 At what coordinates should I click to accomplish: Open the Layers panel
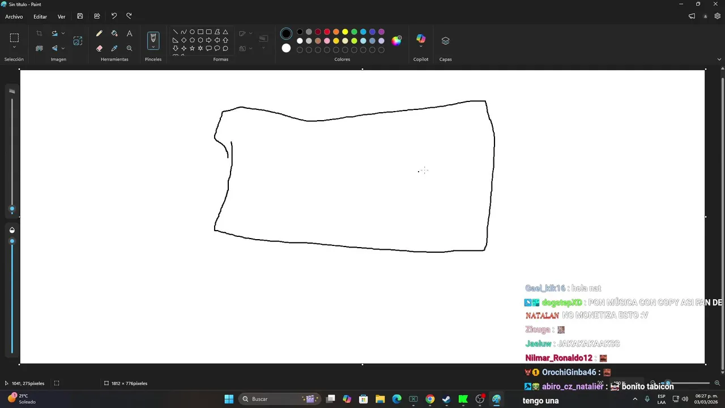(x=445, y=41)
